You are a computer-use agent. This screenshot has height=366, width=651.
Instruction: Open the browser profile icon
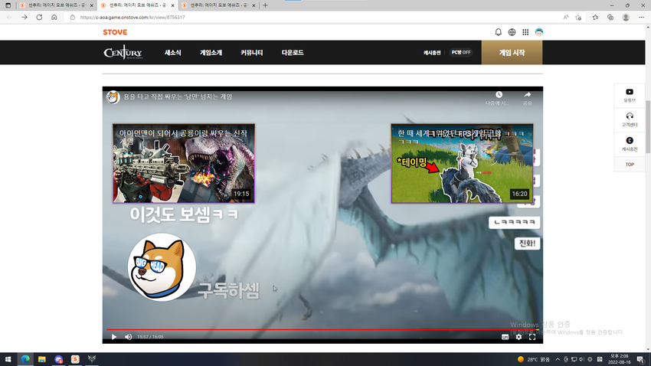click(626, 18)
